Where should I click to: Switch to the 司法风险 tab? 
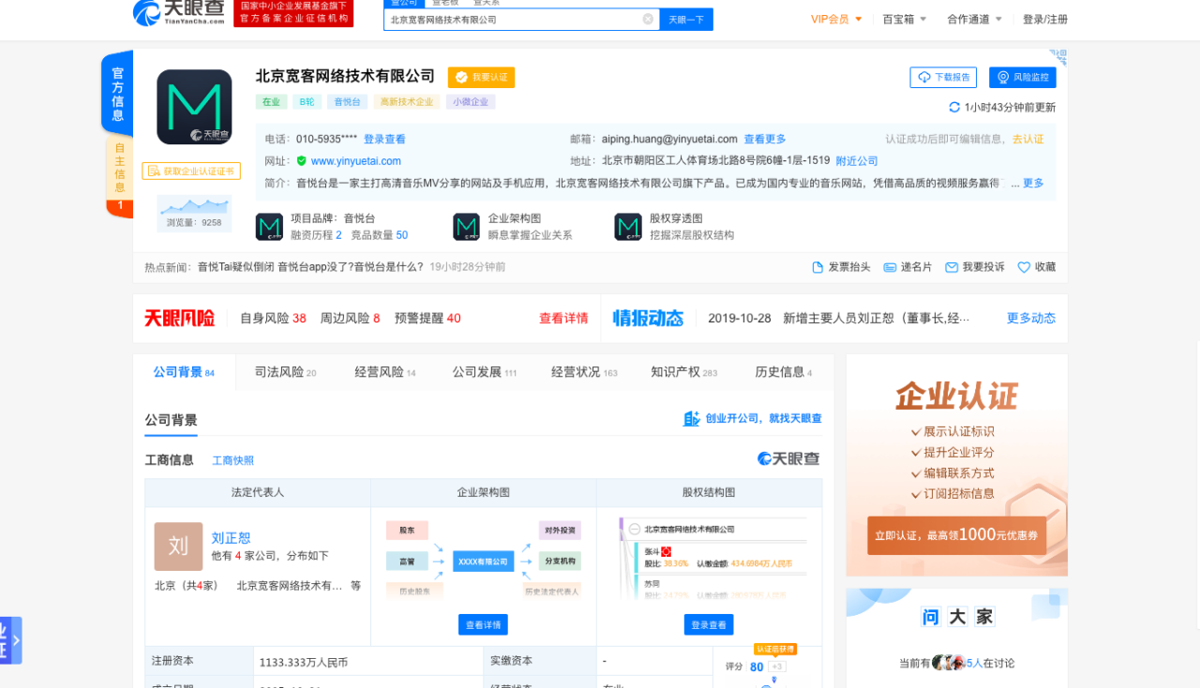[285, 372]
